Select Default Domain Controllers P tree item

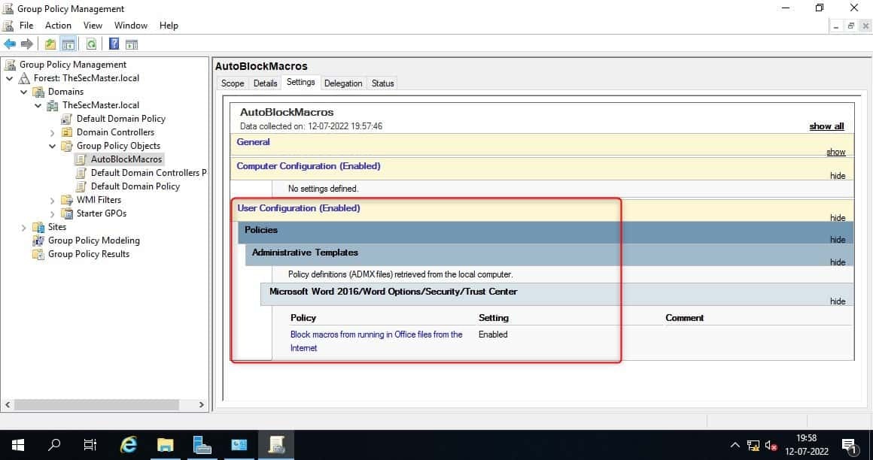click(149, 173)
